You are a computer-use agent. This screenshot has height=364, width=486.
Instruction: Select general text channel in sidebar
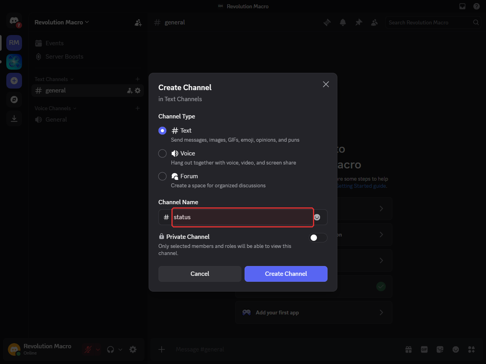pyautogui.click(x=88, y=91)
